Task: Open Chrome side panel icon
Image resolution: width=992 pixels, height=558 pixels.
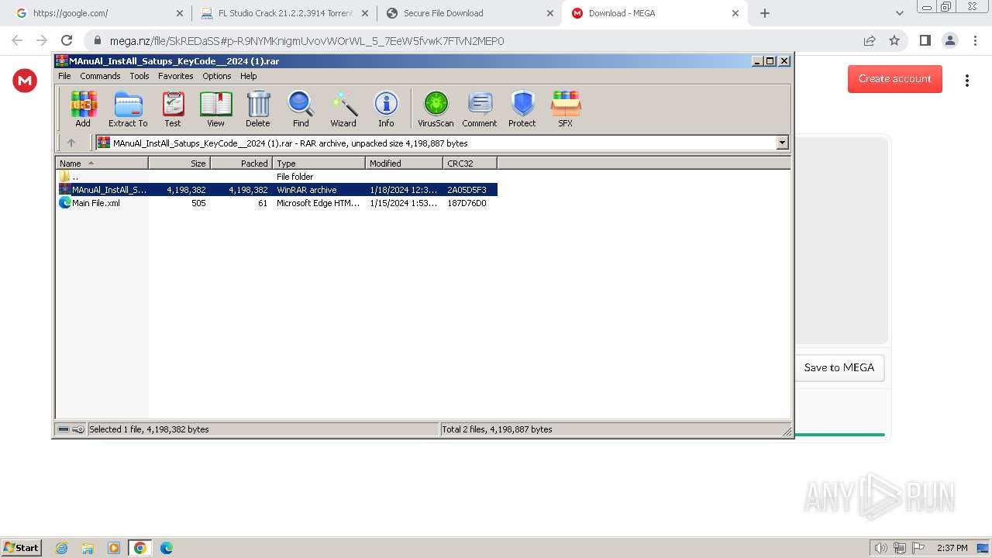Action: pos(925,40)
